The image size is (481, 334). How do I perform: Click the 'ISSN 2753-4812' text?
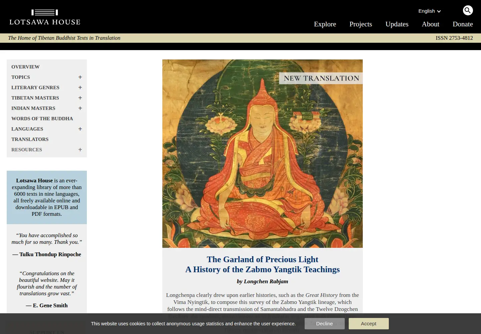point(454,38)
